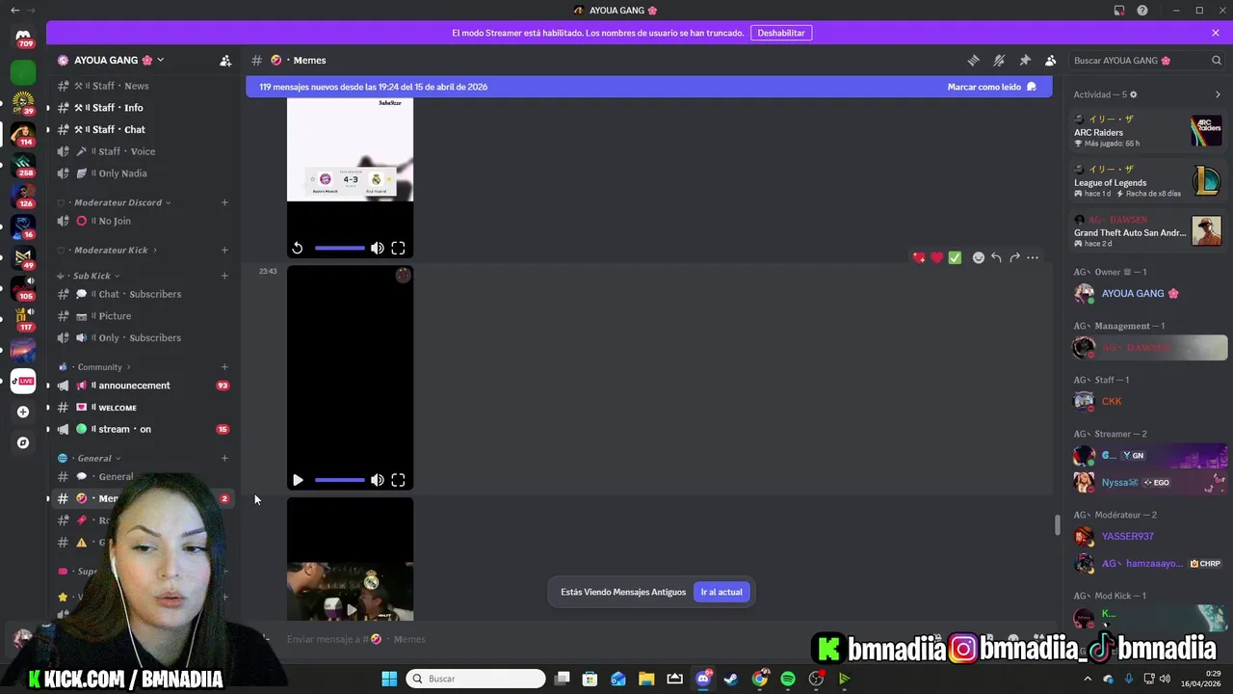Image resolution: width=1233 pixels, height=694 pixels.
Task: Create channel in Moderateur Discord with plus
Action: coord(224,202)
